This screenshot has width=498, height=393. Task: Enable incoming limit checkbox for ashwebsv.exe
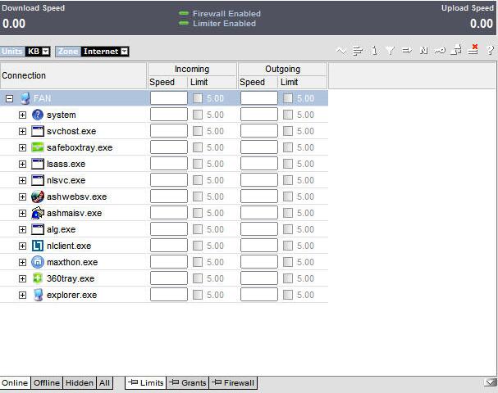pos(198,196)
